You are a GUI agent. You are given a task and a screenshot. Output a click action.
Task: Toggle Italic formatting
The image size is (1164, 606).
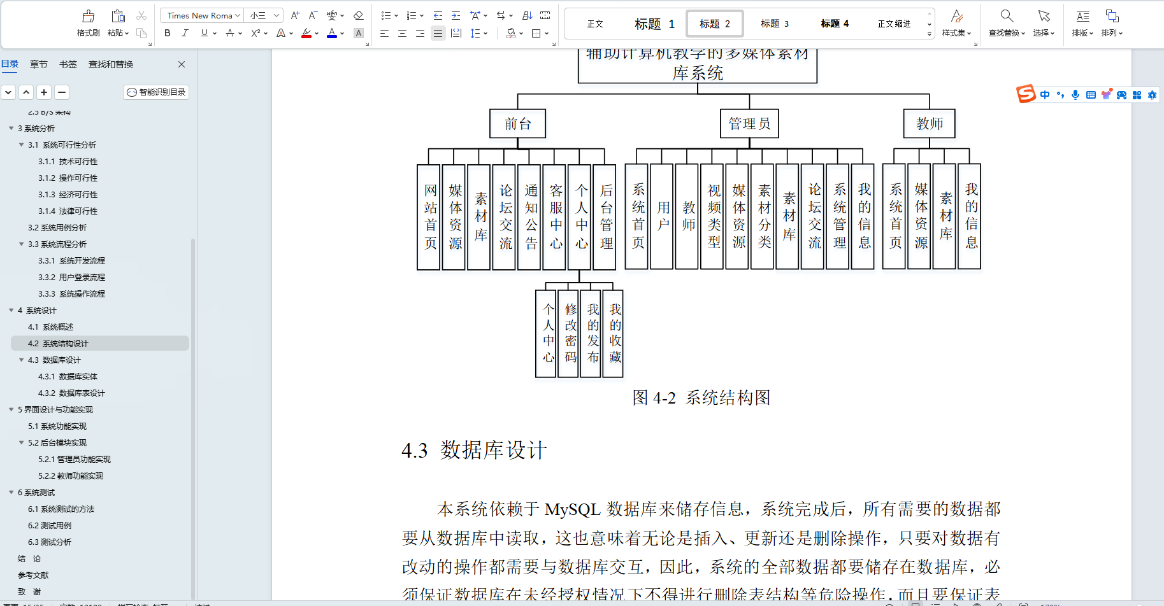click(185, 33)
